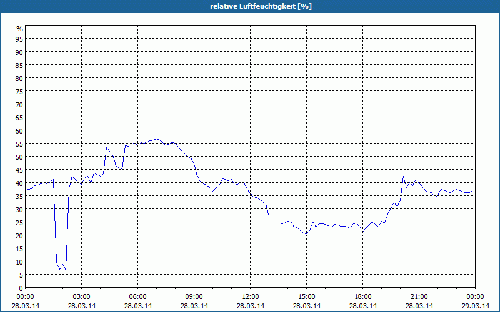500x312 pixels.
Task: Select the 18:00 x-axis time label
Action: (363, 297)
